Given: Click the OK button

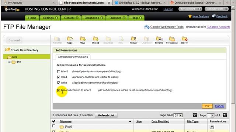Looking at the screenshot, I should [207, 106].
